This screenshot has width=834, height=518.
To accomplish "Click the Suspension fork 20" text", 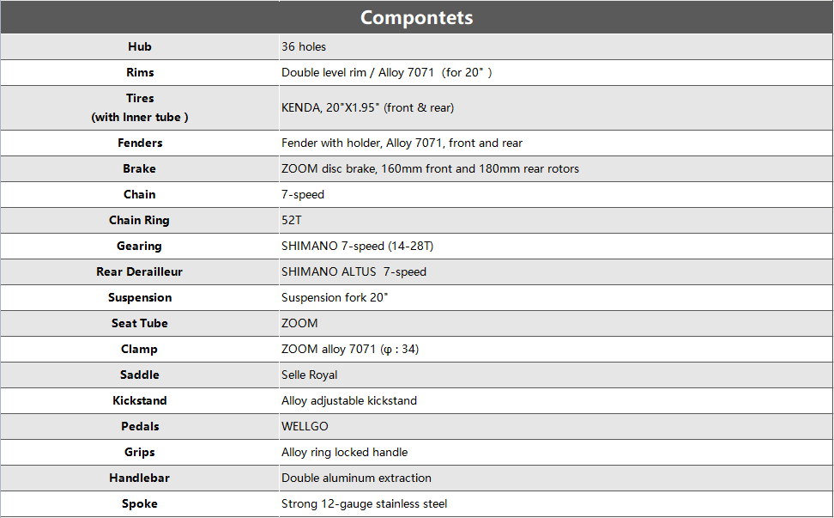I will tap(335, 297).
